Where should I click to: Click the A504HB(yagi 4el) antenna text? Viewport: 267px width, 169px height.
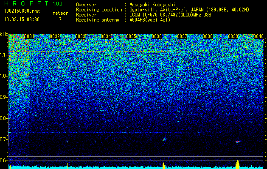(x=150, y=20)
